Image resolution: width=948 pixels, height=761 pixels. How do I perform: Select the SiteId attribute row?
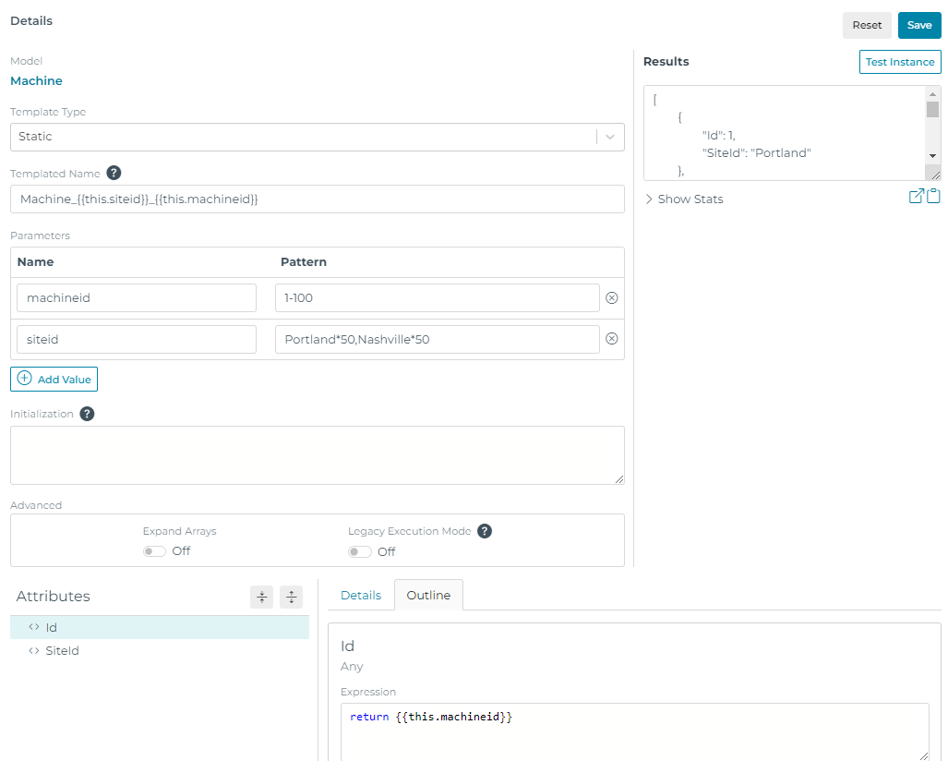160,651
